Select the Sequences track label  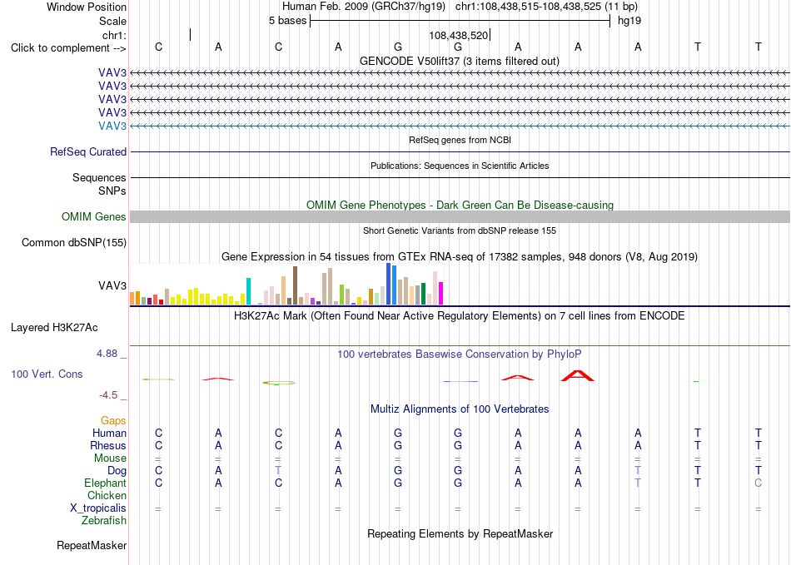pos(99,177)
